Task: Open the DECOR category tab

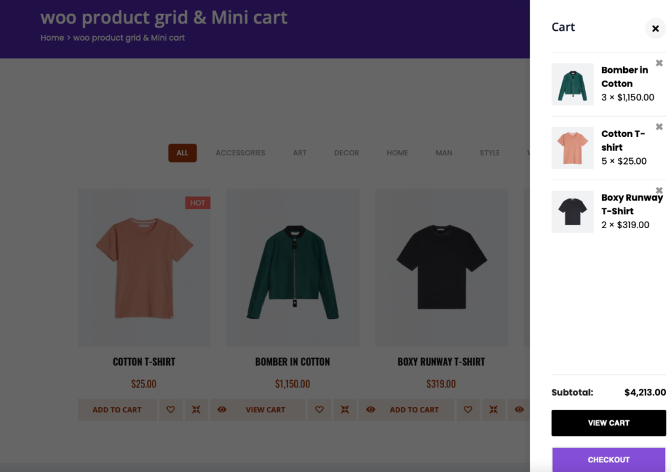Action: coord(347,153)
